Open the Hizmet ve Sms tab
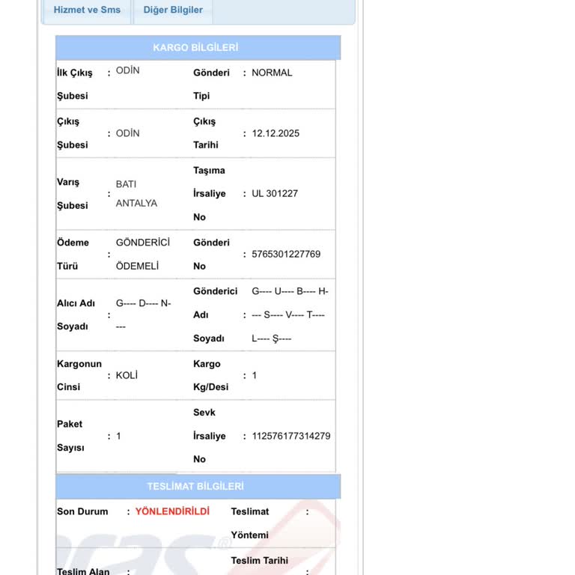The image size is (575, 575). pyautogui.click(x=87, y=10)
